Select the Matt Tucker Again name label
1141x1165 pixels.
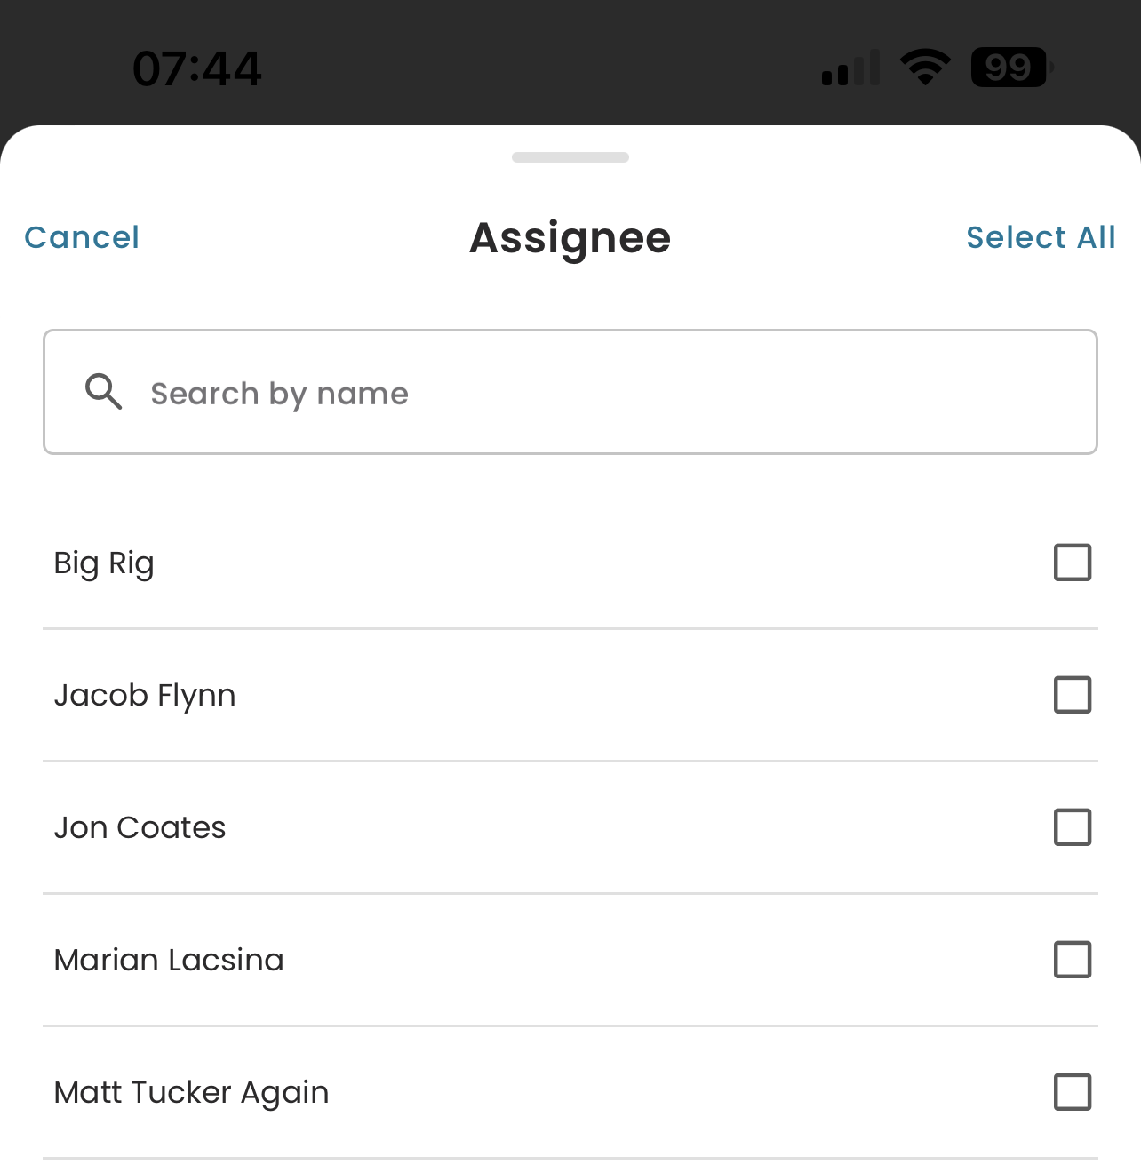pyautogui.click(x=191, y=1093)
